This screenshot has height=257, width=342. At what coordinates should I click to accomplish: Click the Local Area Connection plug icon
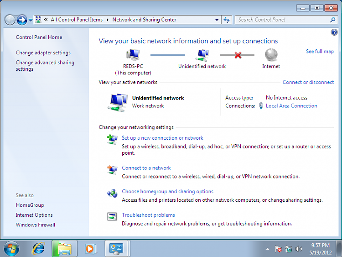tap(261, 106)
